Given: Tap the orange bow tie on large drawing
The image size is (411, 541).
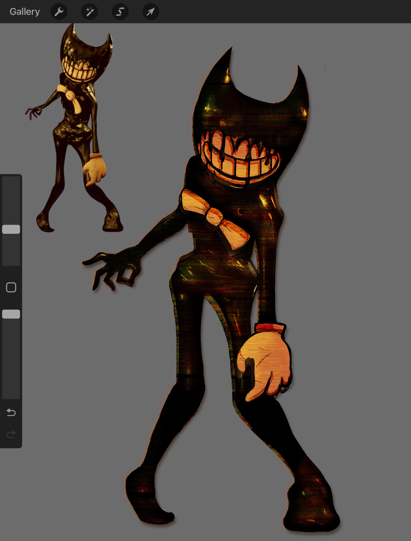Looking at the screenshot, I should click(215, 216).
